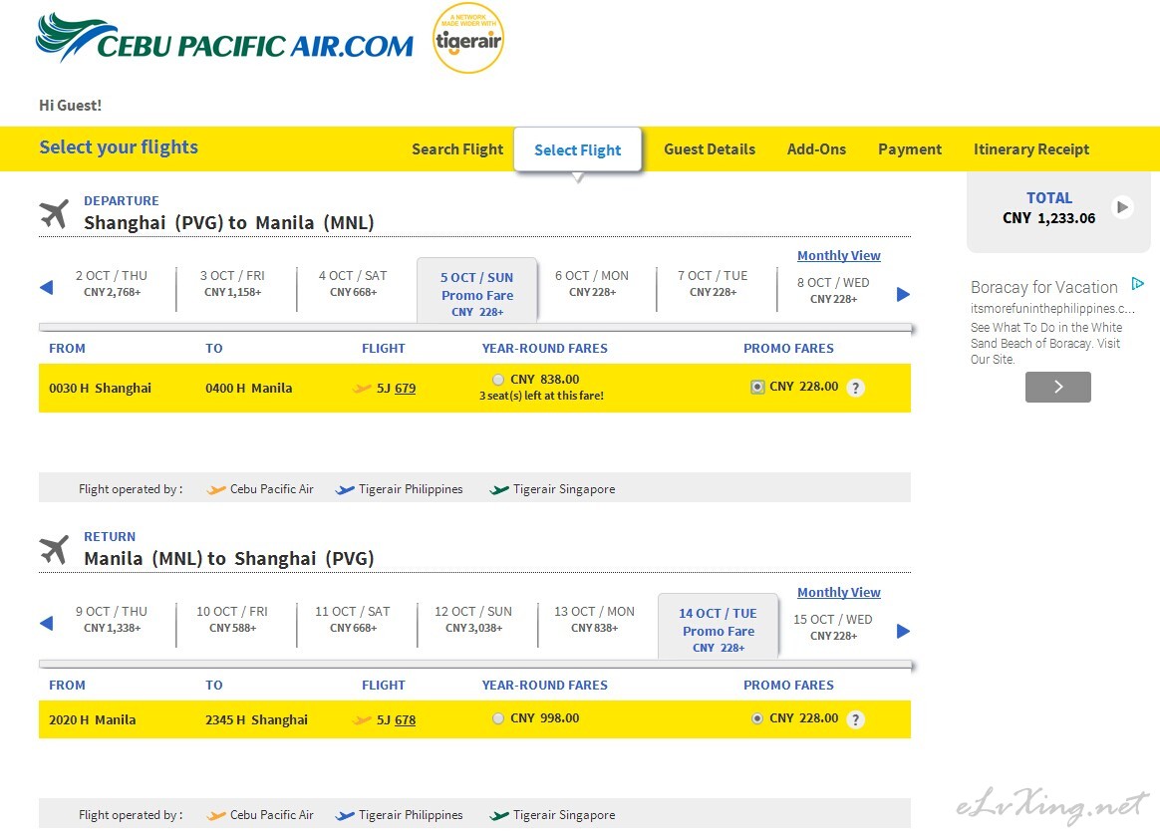Click the AdChoices icon in the ad

click(1138, 283)
